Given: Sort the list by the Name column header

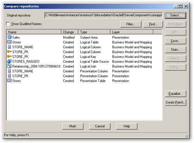Looking at the screenshot, I should pos(34,32).
